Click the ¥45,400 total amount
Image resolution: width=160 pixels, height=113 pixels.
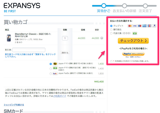coord(99,81)
